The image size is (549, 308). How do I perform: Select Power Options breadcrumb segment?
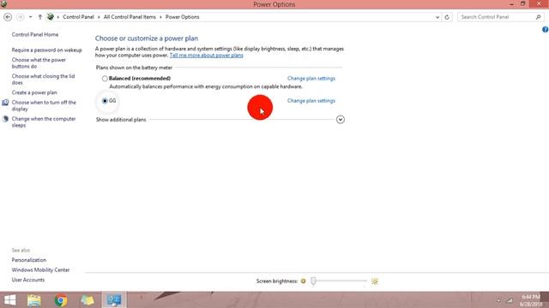pyautogui.click(x=182, y=17)
